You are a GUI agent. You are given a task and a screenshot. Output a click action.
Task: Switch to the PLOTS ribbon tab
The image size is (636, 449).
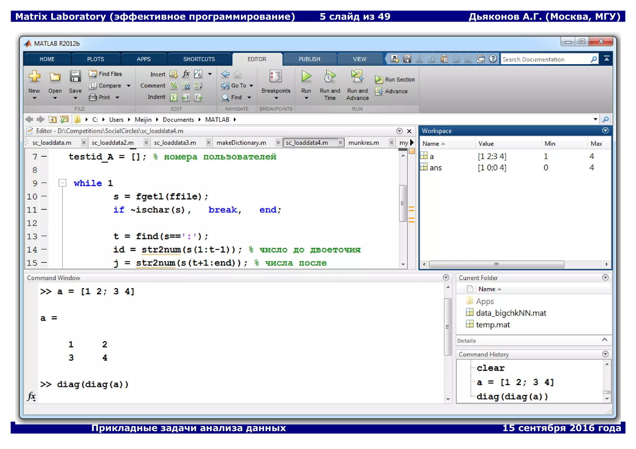pos(95,59)
